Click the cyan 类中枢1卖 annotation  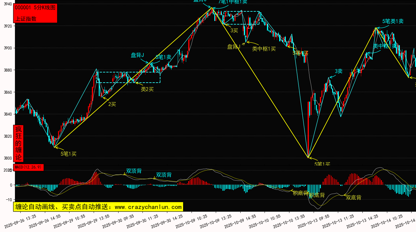385,46
